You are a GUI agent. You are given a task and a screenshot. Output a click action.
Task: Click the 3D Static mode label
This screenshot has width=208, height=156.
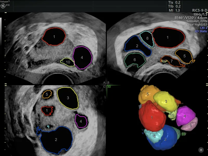click(201, 31)
